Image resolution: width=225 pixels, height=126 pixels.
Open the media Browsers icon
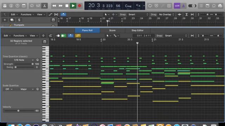220,6
